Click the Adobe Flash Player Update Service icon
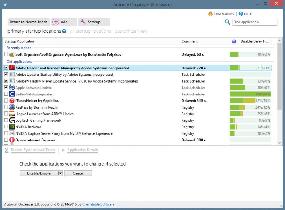 [12, 81]
